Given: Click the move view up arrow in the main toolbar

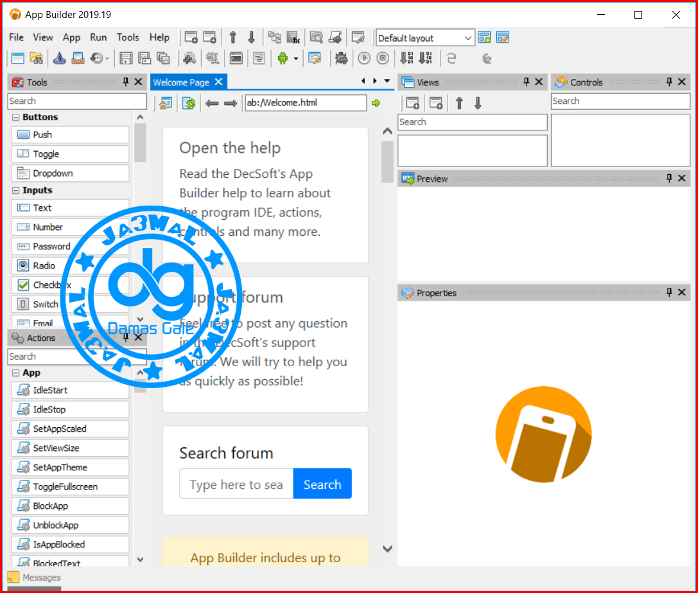Looking at the screenshot, I should coord(233,37).
